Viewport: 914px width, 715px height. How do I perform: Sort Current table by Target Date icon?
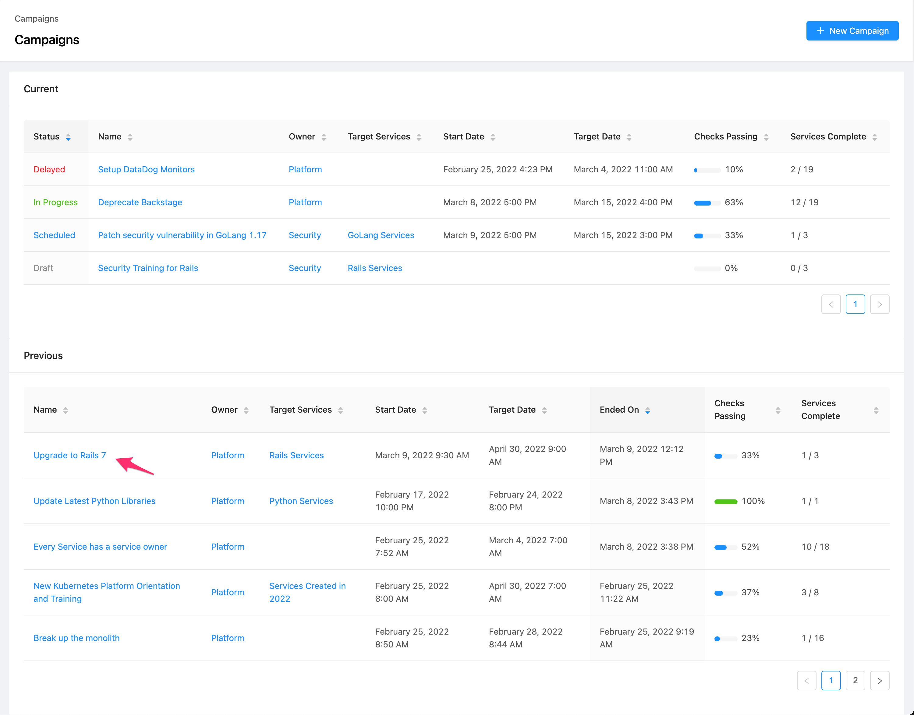point(629,137)
